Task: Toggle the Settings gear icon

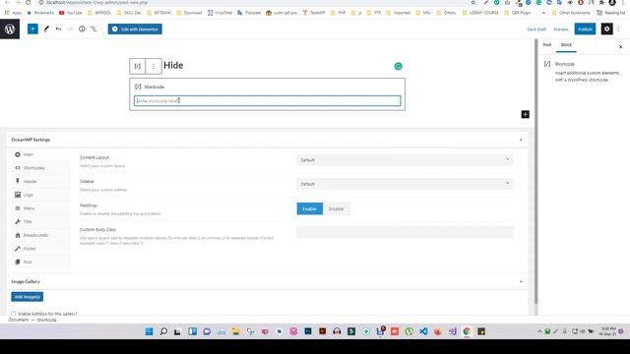Action: (x=606, y=29)
